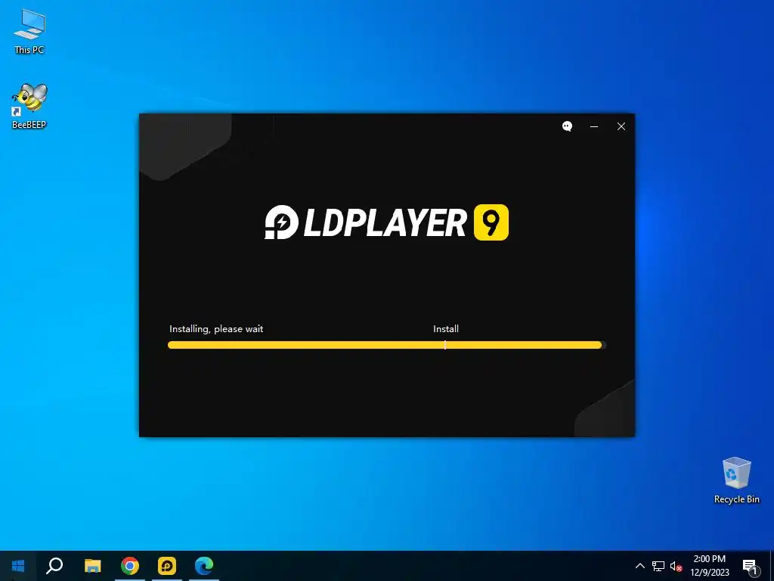Select the BeeBEEP desktop shortcut
Viewport: 774px width, 581px height.
pos(29,106)
